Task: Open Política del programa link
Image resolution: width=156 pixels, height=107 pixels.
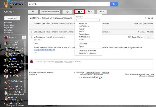Action: 96,74
